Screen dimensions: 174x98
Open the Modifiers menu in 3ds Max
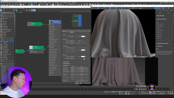[x=20, y=2]
